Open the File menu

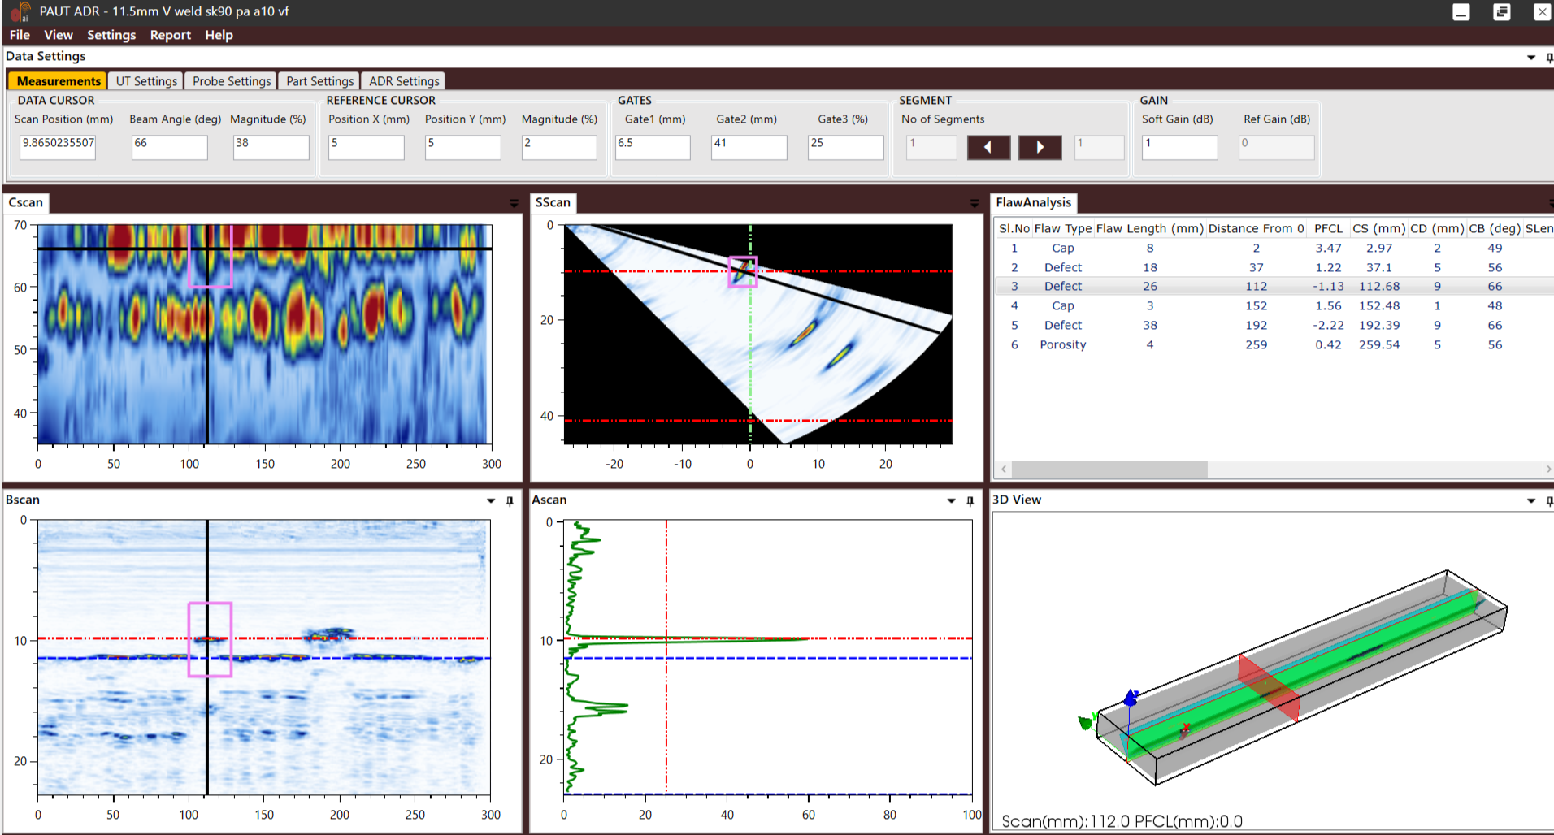point(20,35)
